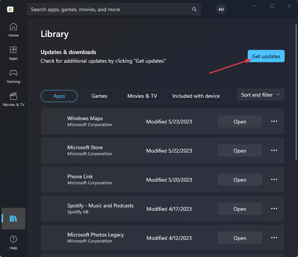The image size is (298, 257).
Task: Open Phone Link app
Action: 240,180
